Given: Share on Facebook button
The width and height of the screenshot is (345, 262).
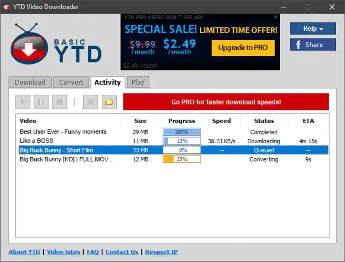Looking at the screenshot, I should pyautogui.click(x=313, y=45).
